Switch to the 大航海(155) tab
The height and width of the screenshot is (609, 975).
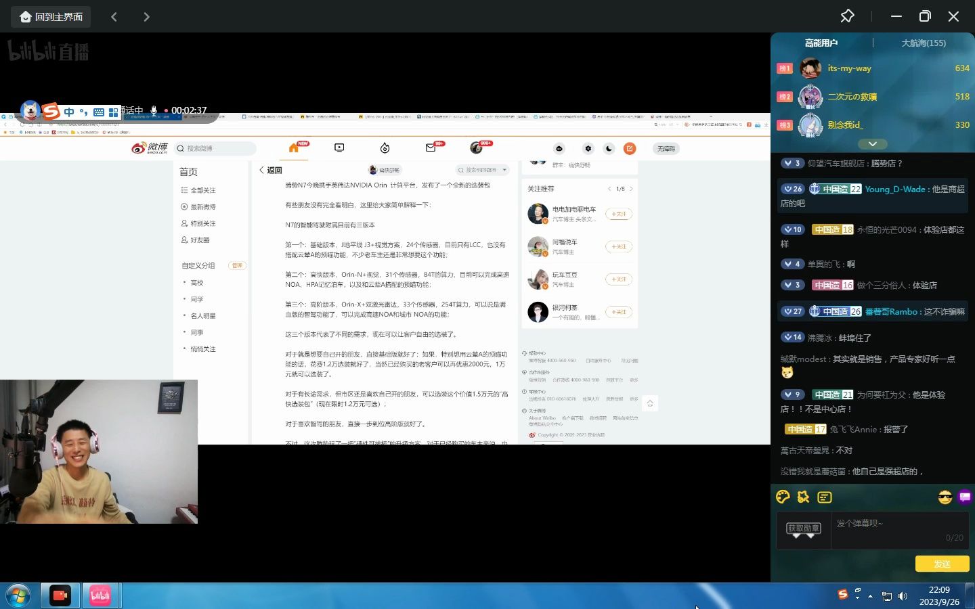924,43
